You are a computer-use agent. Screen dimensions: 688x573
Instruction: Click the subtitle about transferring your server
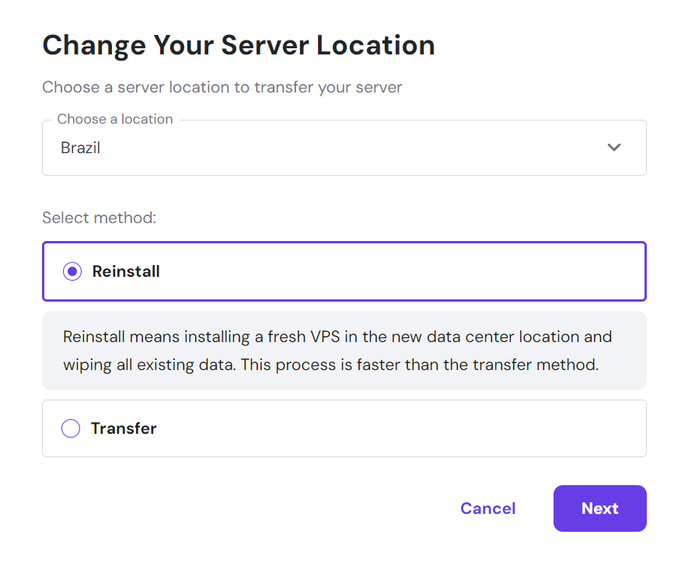(222, 87)
